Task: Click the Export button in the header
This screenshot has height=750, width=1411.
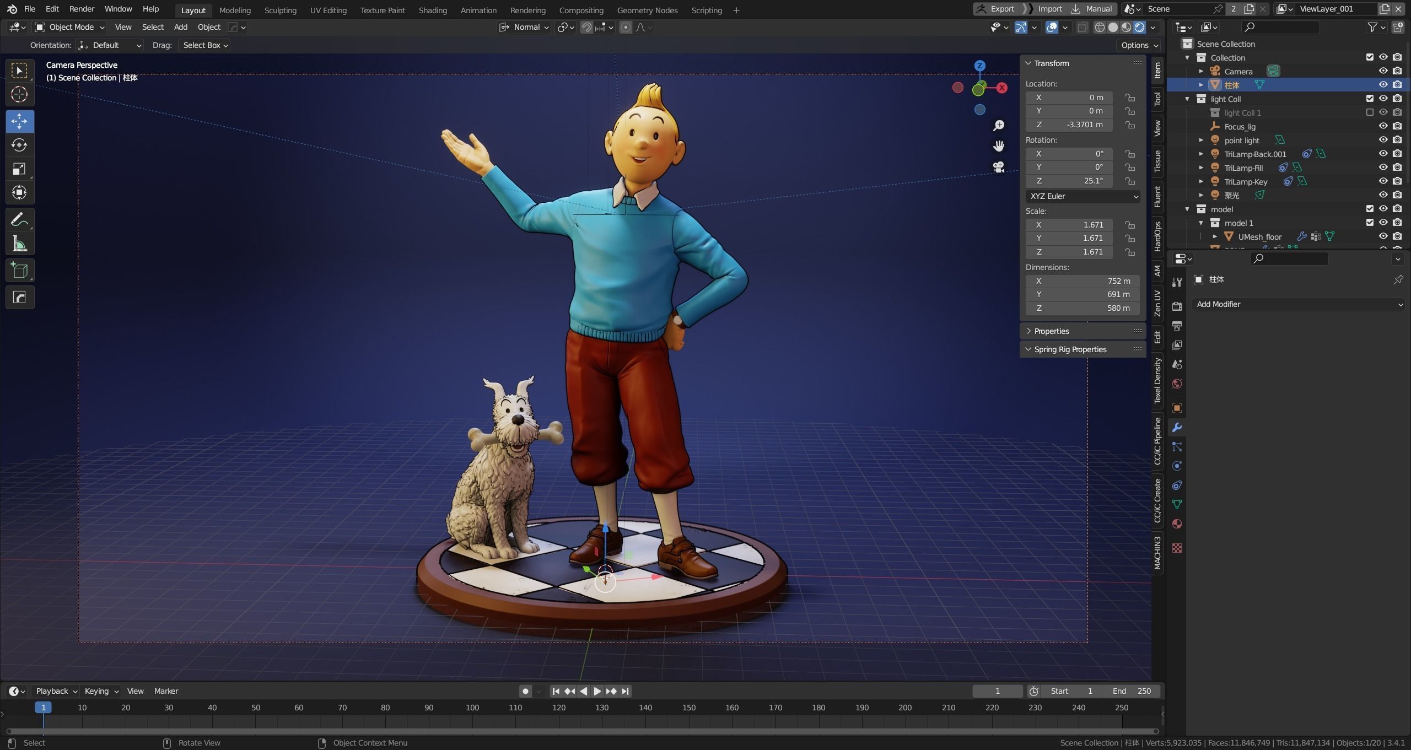Action: [995, 9]
